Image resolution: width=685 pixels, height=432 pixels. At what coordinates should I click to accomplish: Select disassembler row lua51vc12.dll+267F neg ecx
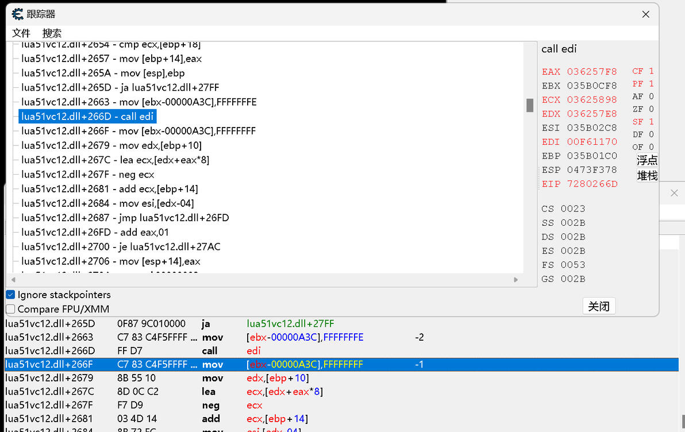click(x=341, y=405)
